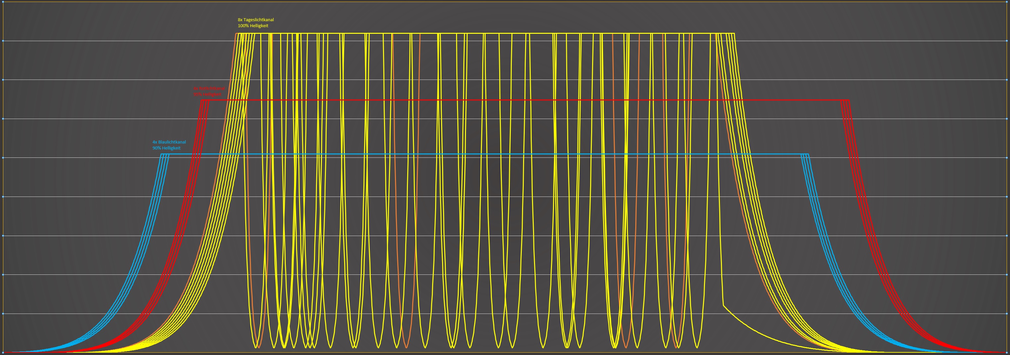Click the right-edge gridline handle at blue plateau level

click(x=1007, y=158)
